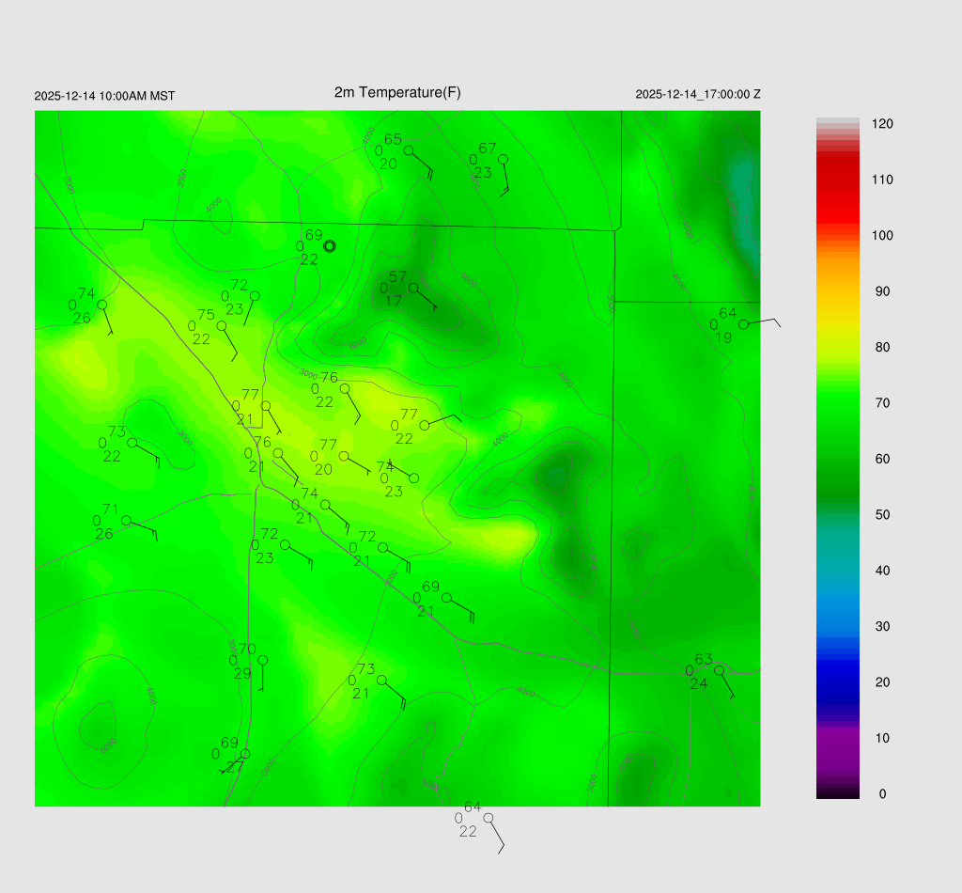This screenshot has height=893, width=962.
Task: Click the station marker showing 65 degrees
Action: 409,150
